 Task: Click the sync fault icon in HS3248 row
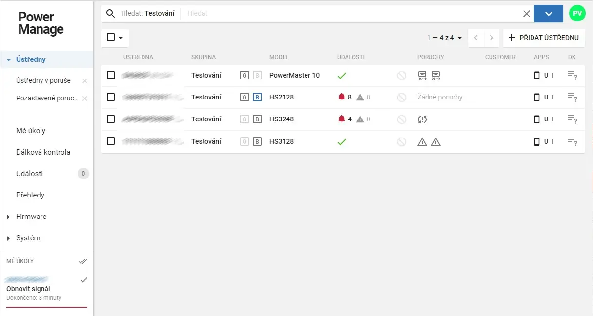coord(422,119)
